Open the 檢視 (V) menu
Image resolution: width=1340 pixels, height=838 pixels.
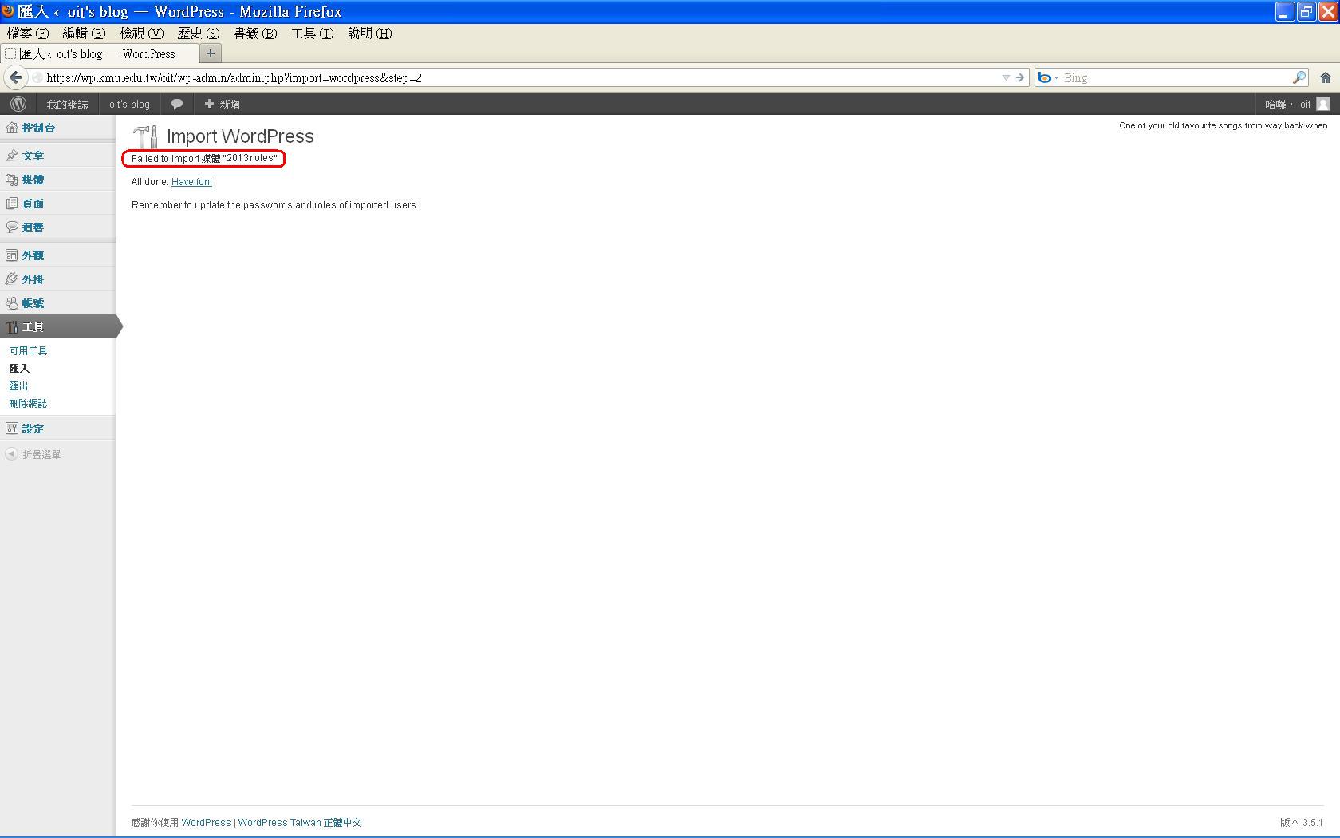point(141,34)
